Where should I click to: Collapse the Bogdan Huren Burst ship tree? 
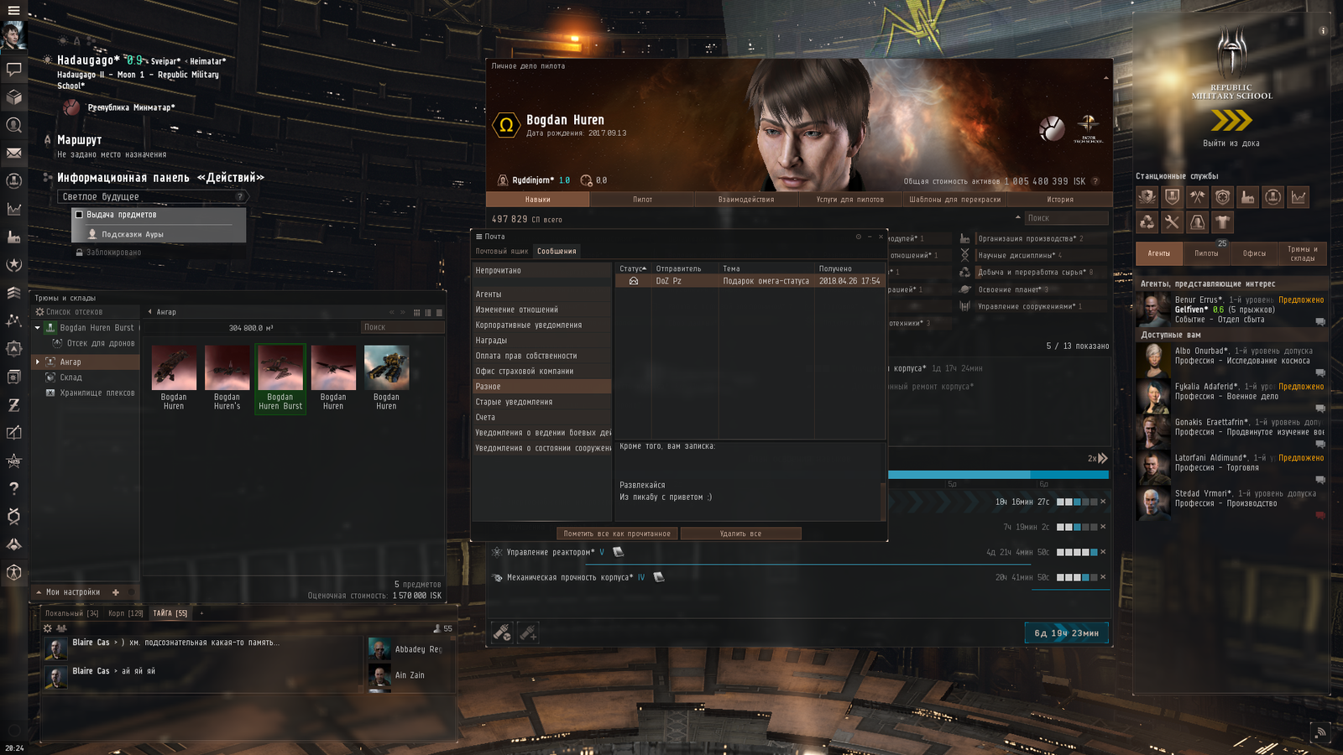coord(38,328)
